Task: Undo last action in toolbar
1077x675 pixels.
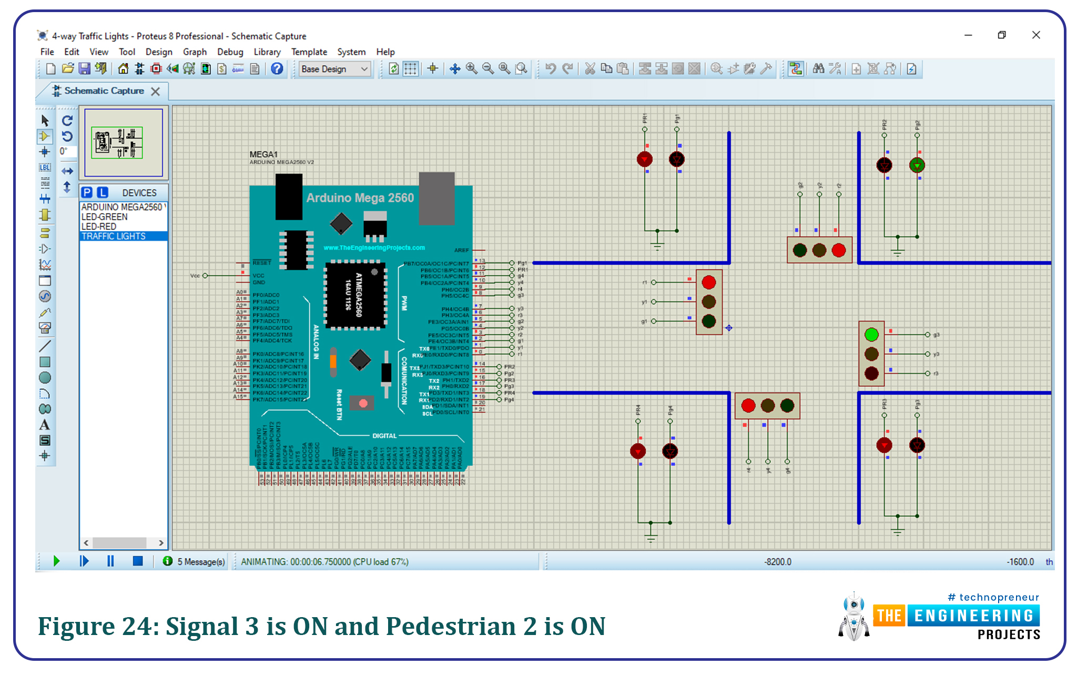Action: point(551,69)
